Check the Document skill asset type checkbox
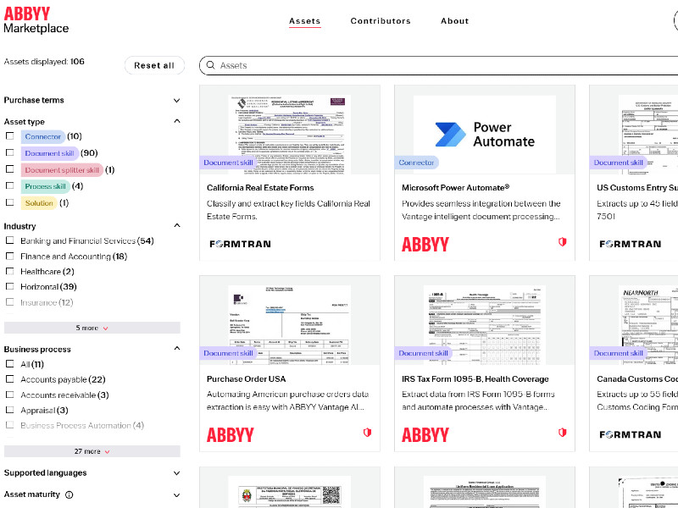 coord(10,152)
